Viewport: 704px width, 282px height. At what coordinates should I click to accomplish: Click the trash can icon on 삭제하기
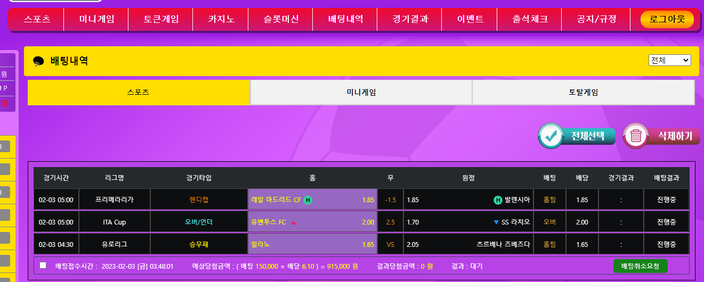coord(635,136)
